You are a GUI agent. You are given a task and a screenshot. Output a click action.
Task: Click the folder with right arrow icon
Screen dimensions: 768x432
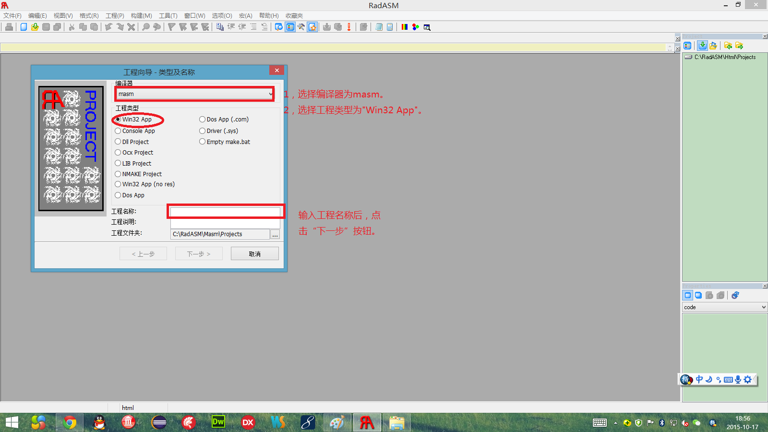click(739, 46)
